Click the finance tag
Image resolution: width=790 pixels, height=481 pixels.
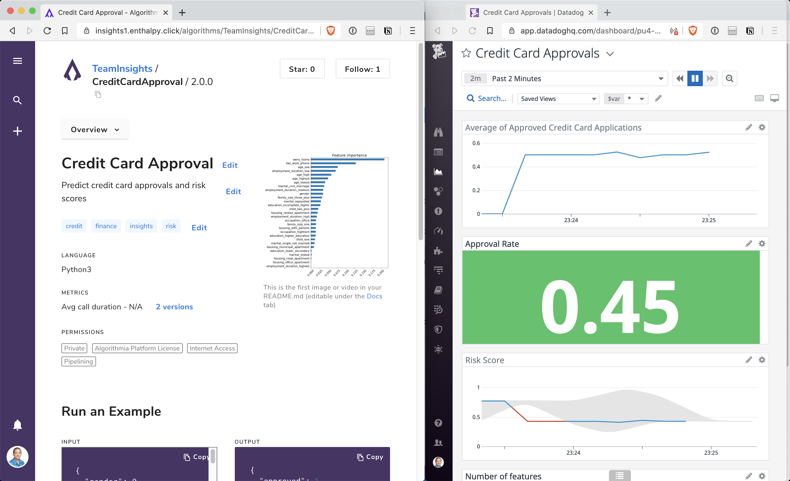(x=106, y=226)
